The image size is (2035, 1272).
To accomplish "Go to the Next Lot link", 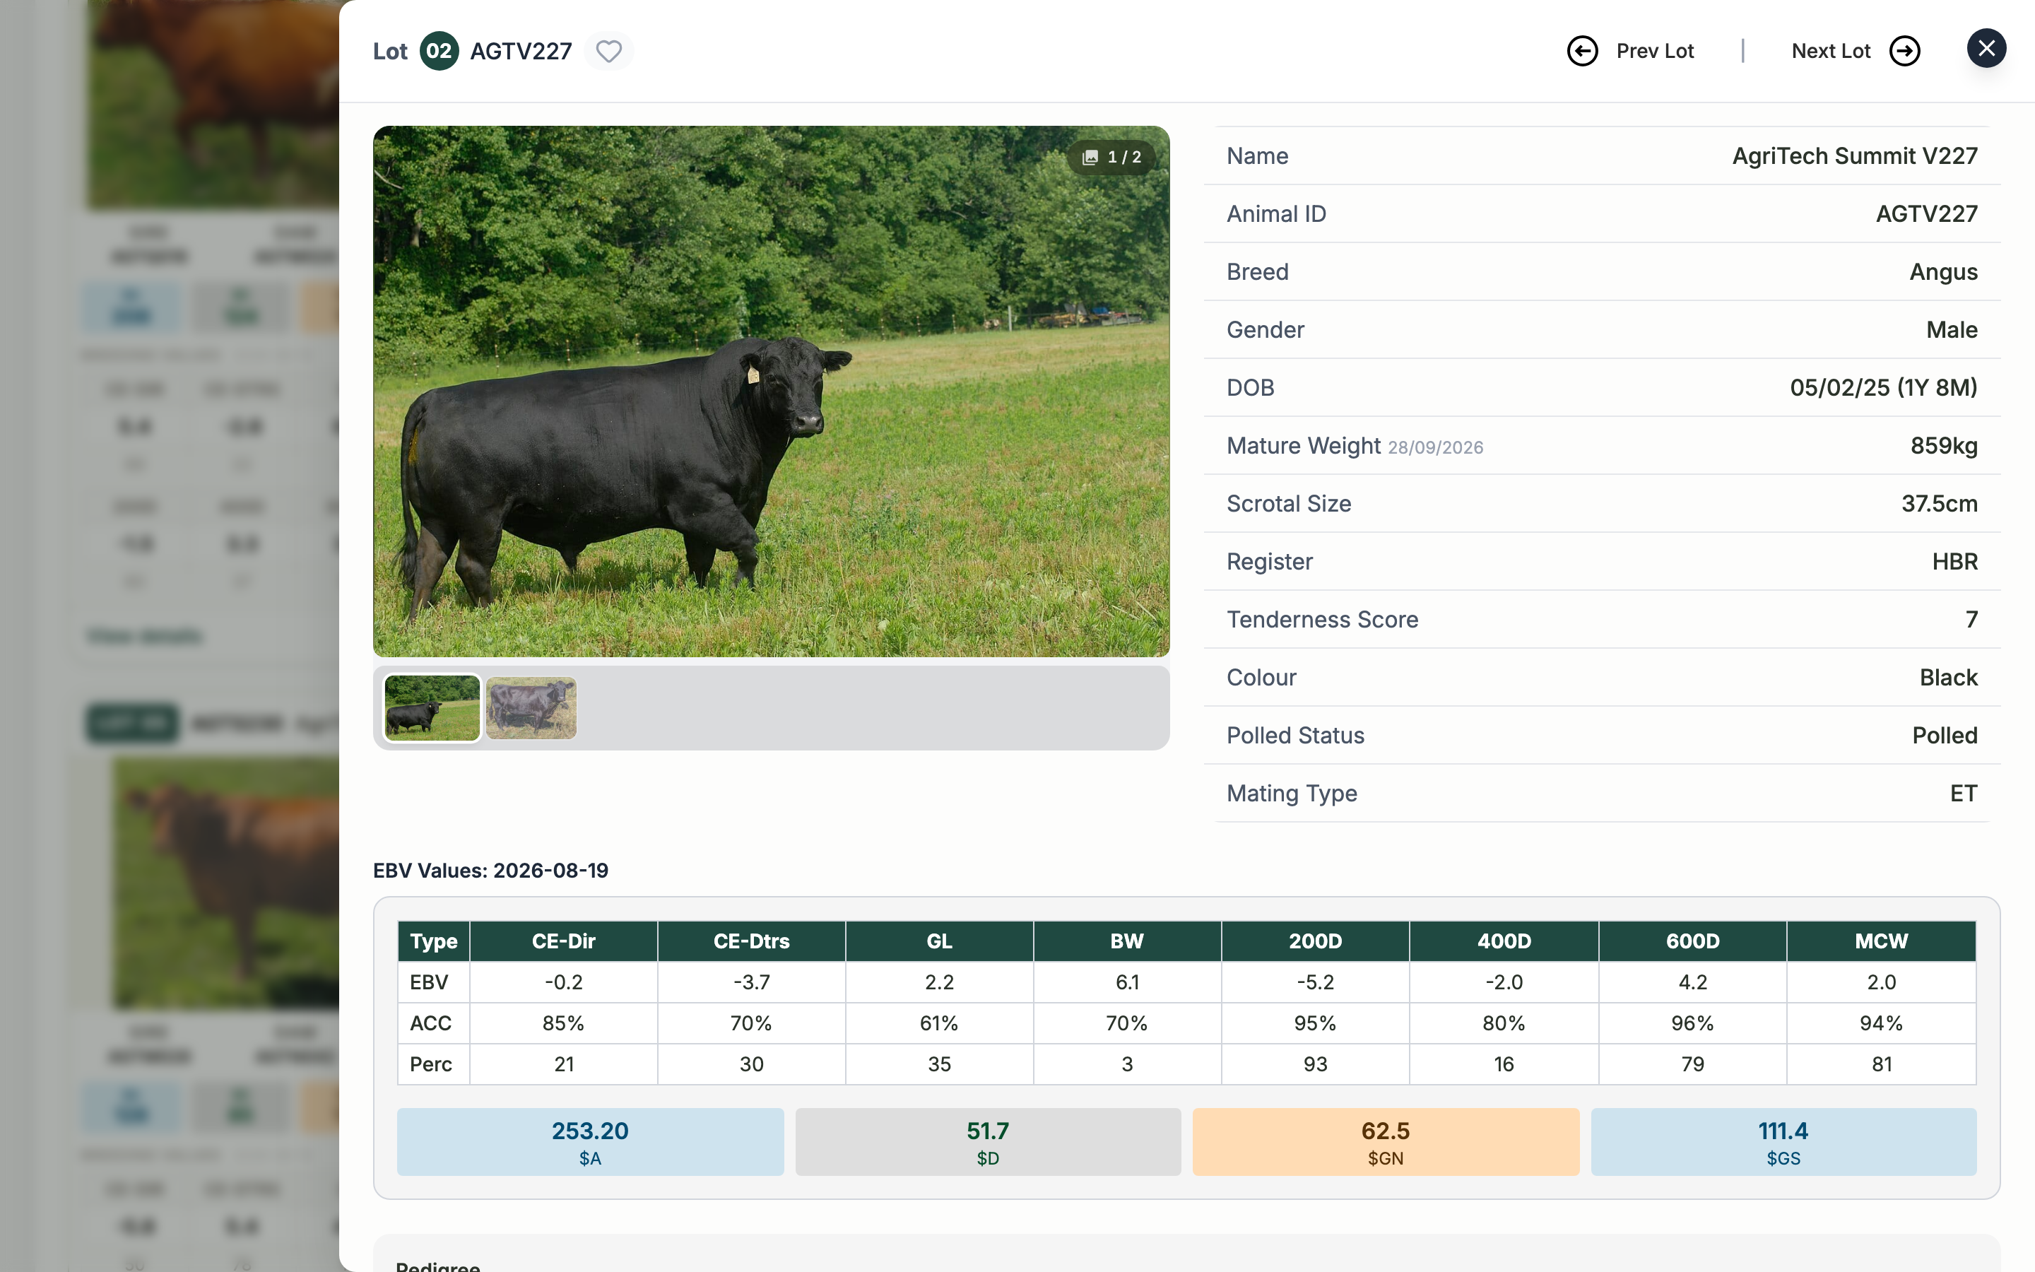I will coord(1831,52).
